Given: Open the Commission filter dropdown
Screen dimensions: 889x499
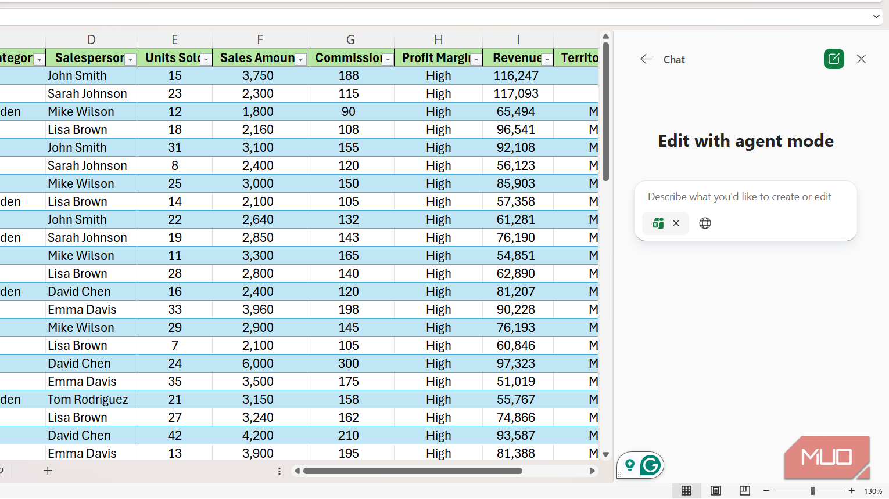Looking at the screenshot, I should (x=388, y=59).
